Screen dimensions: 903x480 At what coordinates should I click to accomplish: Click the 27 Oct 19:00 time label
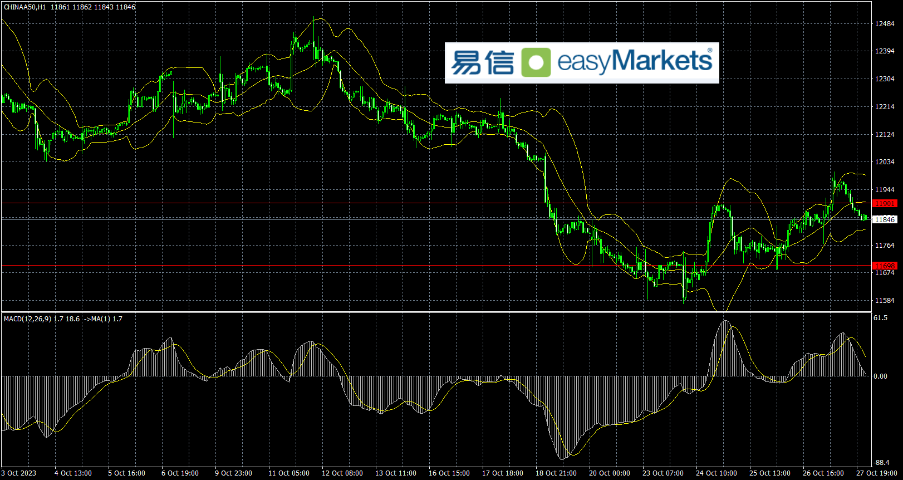tap(877, 473)
